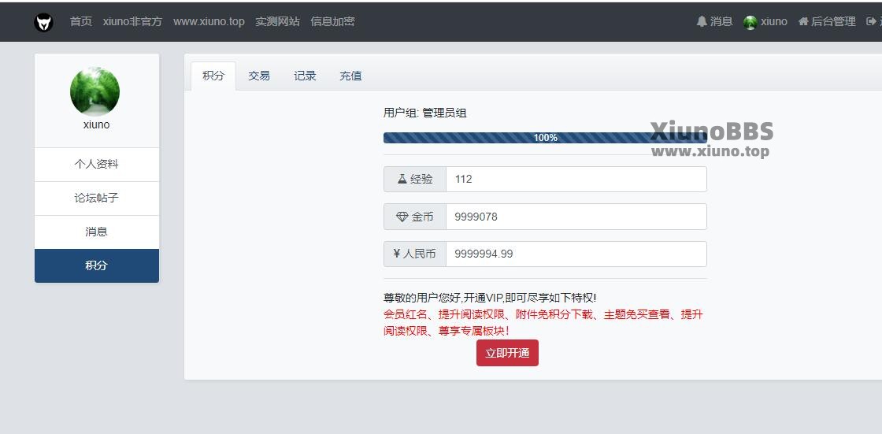Switch to the 积分 tab

[213, 76]
